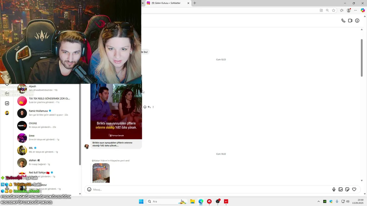Close the Gelen Kutusu tab
The width and height of the screenshot is (367, 206).
coord(188,3)
